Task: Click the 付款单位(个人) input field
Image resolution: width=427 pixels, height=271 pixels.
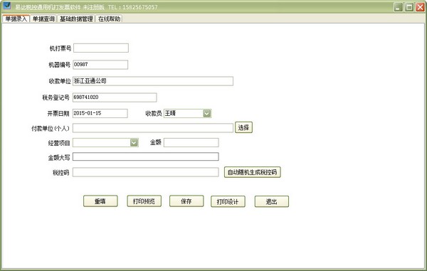Action: click(x=153, y=128)
